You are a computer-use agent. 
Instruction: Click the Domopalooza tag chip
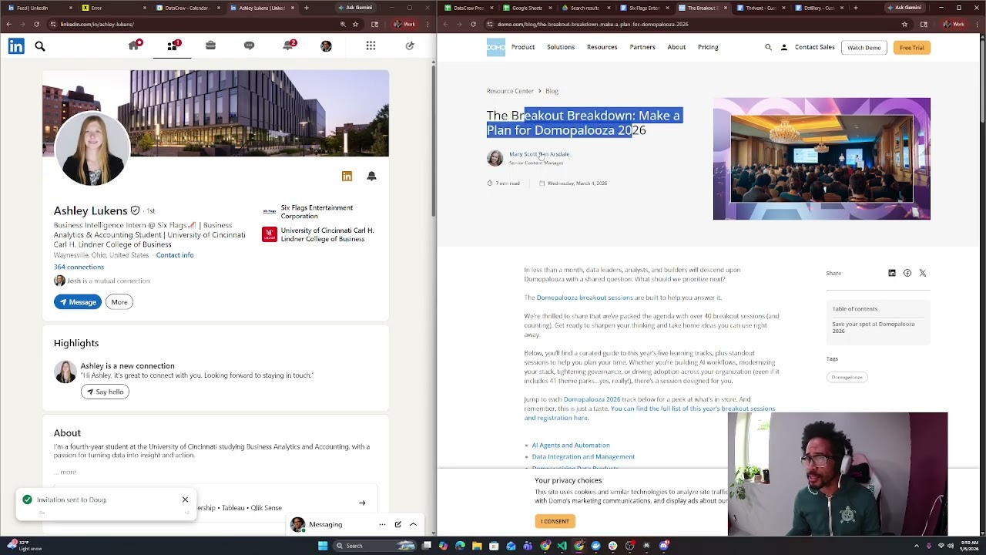click(x=847, y=377)
